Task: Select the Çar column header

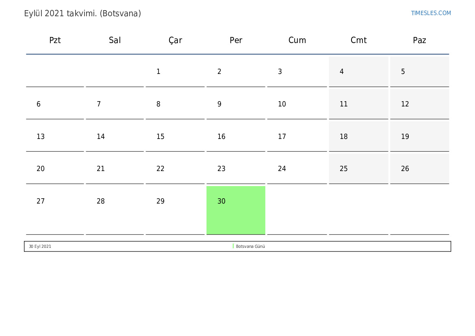Action: (x=175, y=40)
